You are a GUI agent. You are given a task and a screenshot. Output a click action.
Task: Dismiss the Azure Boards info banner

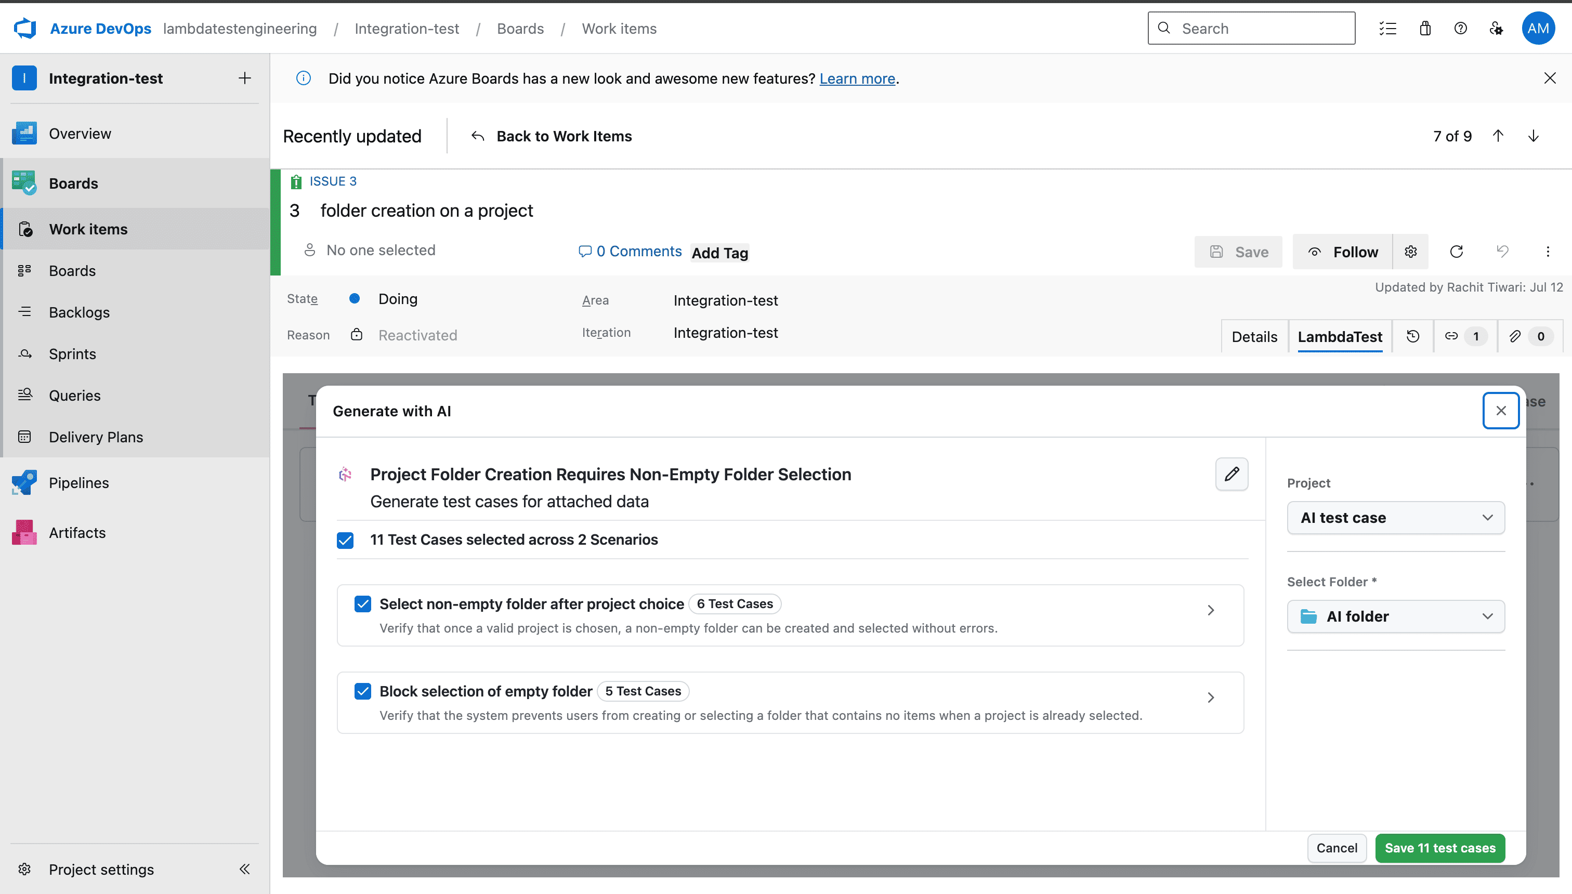pos(1550,78)
